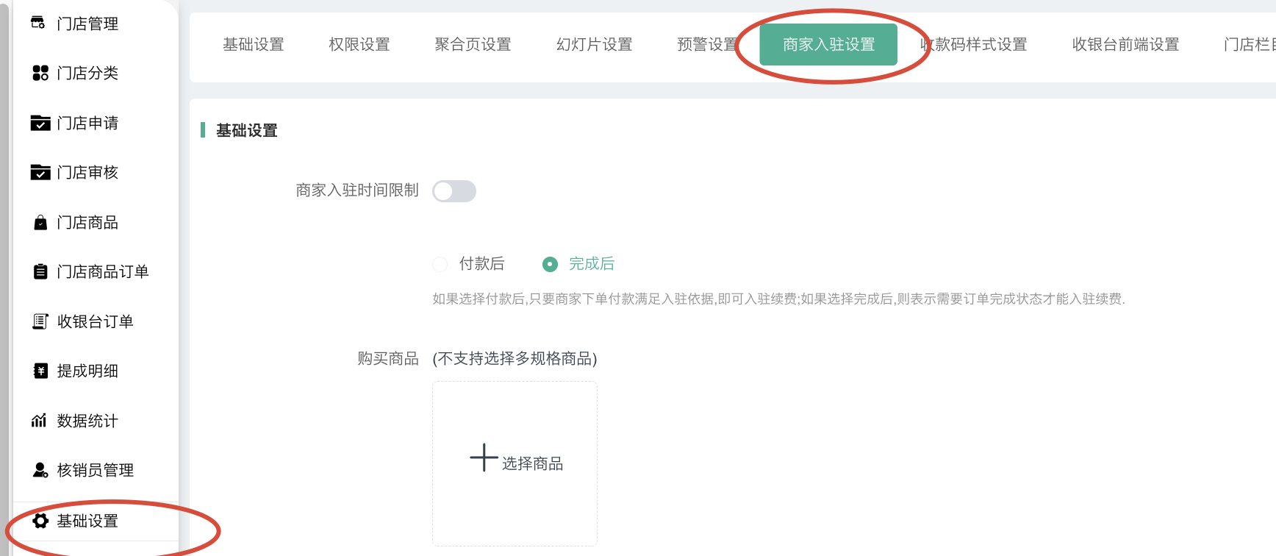
Task: Go to the 幻灯片设置 tab
Action: [x=594, y=45]
